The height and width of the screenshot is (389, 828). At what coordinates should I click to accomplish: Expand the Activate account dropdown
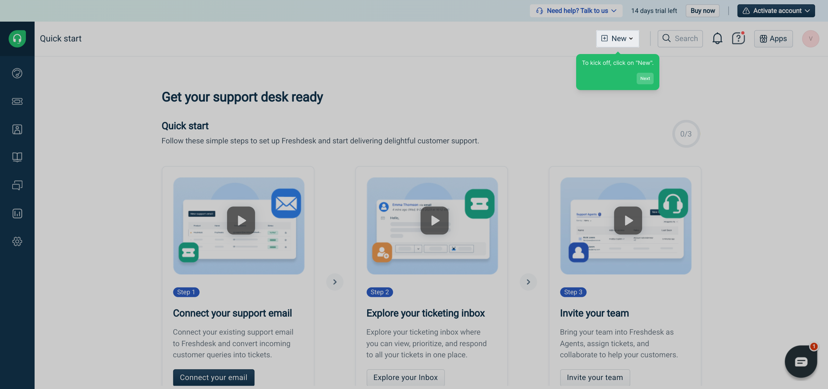click(x=776, y=11)
